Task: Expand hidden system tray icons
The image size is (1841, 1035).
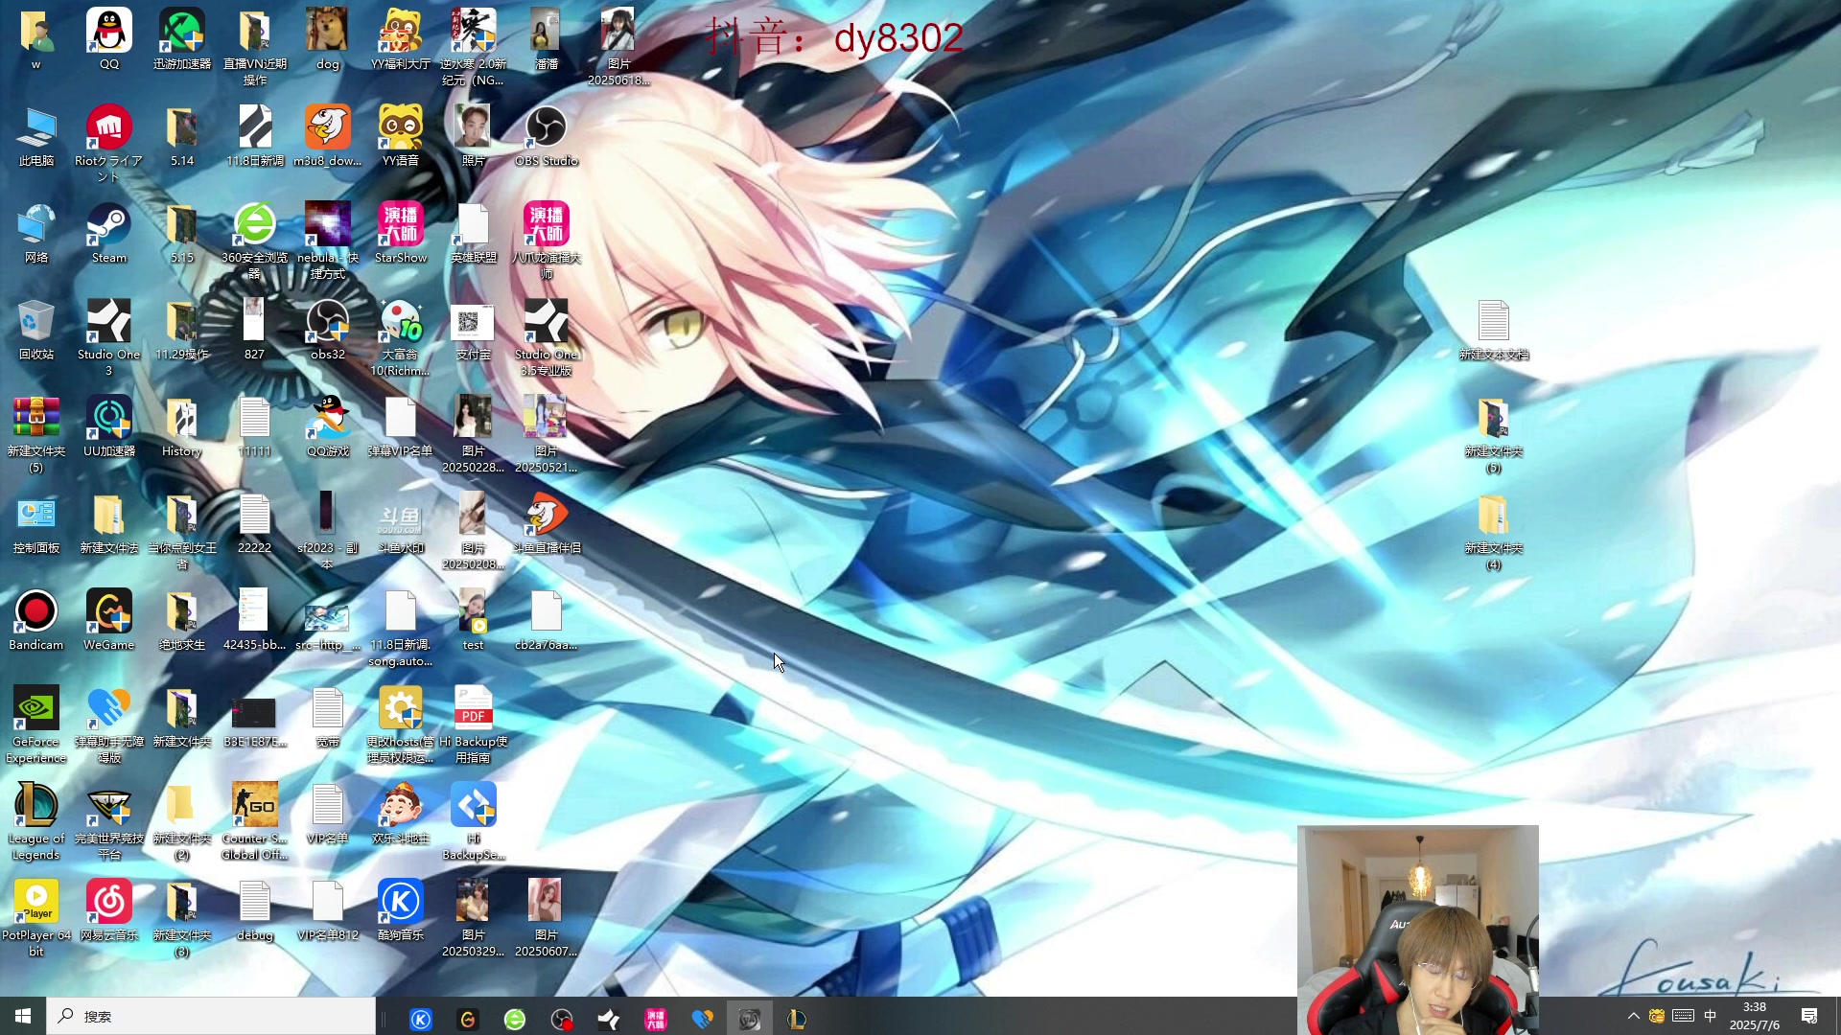Action: click(1633, 1016)
